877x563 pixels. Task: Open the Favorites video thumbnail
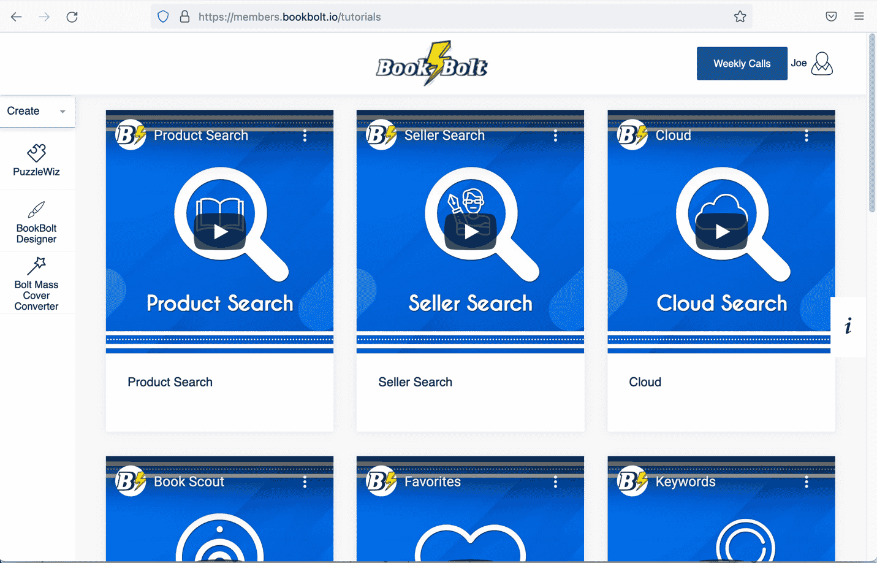[470, 509]
